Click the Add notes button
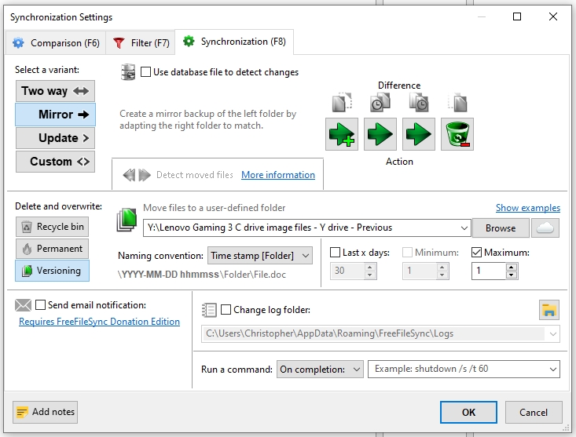Viewport: 576px width, 437px height. [45, 412]
